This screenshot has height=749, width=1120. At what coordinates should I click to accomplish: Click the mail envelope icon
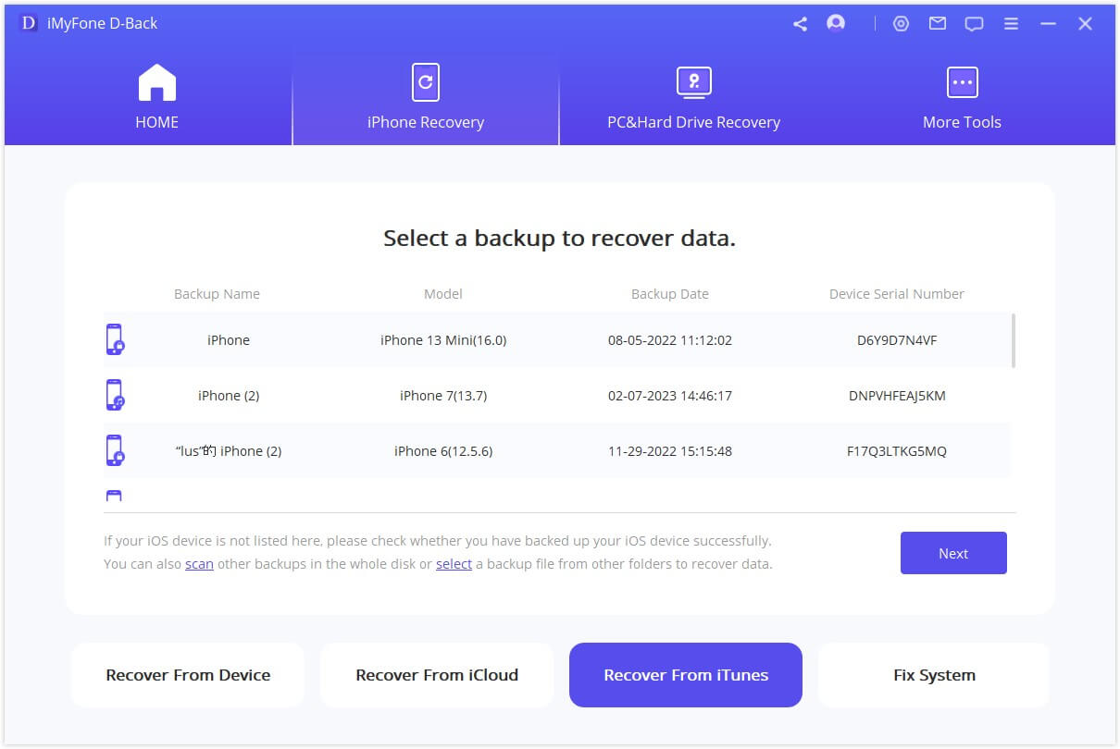click(938, 24)
